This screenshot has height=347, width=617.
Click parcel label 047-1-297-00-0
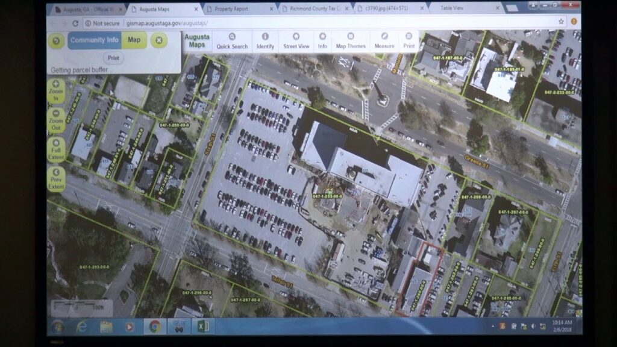tap(246, 300)
